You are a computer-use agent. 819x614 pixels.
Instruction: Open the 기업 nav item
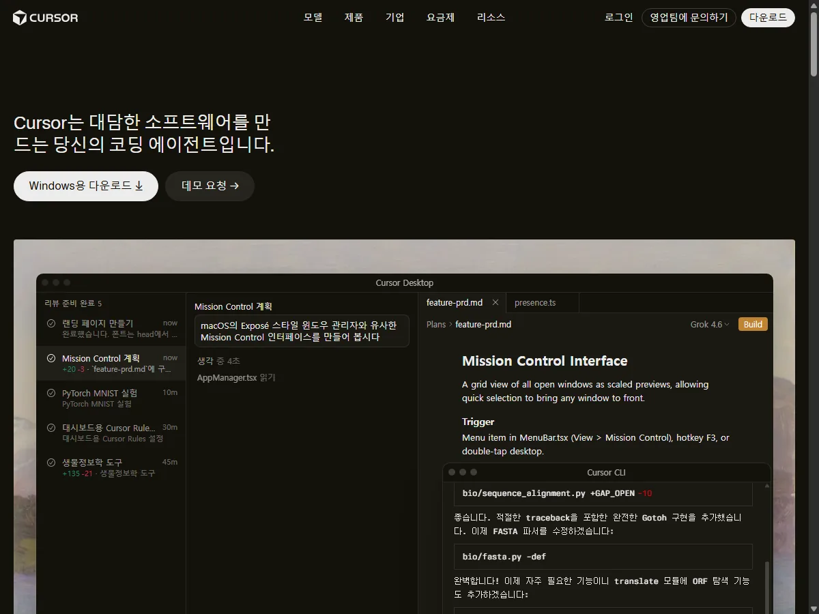(x=394, y=18)
